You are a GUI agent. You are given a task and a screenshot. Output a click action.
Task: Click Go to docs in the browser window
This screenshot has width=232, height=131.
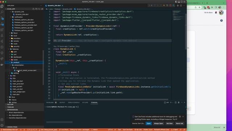click(x=208, y=13)
